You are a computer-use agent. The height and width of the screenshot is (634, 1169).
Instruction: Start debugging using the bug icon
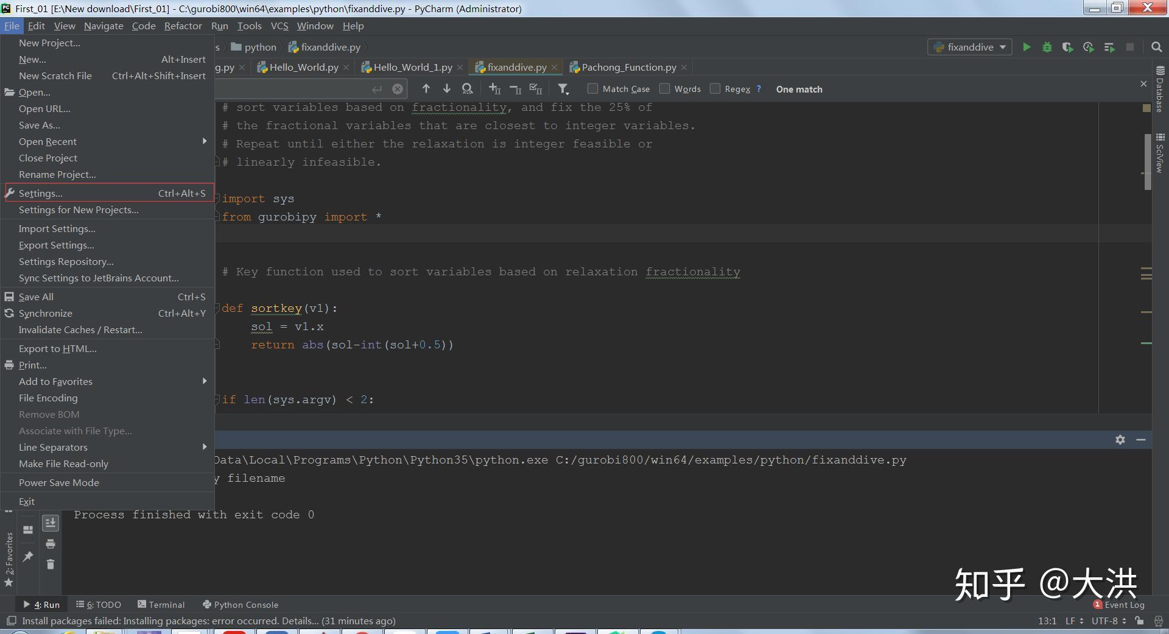[x=1047, y=47]
